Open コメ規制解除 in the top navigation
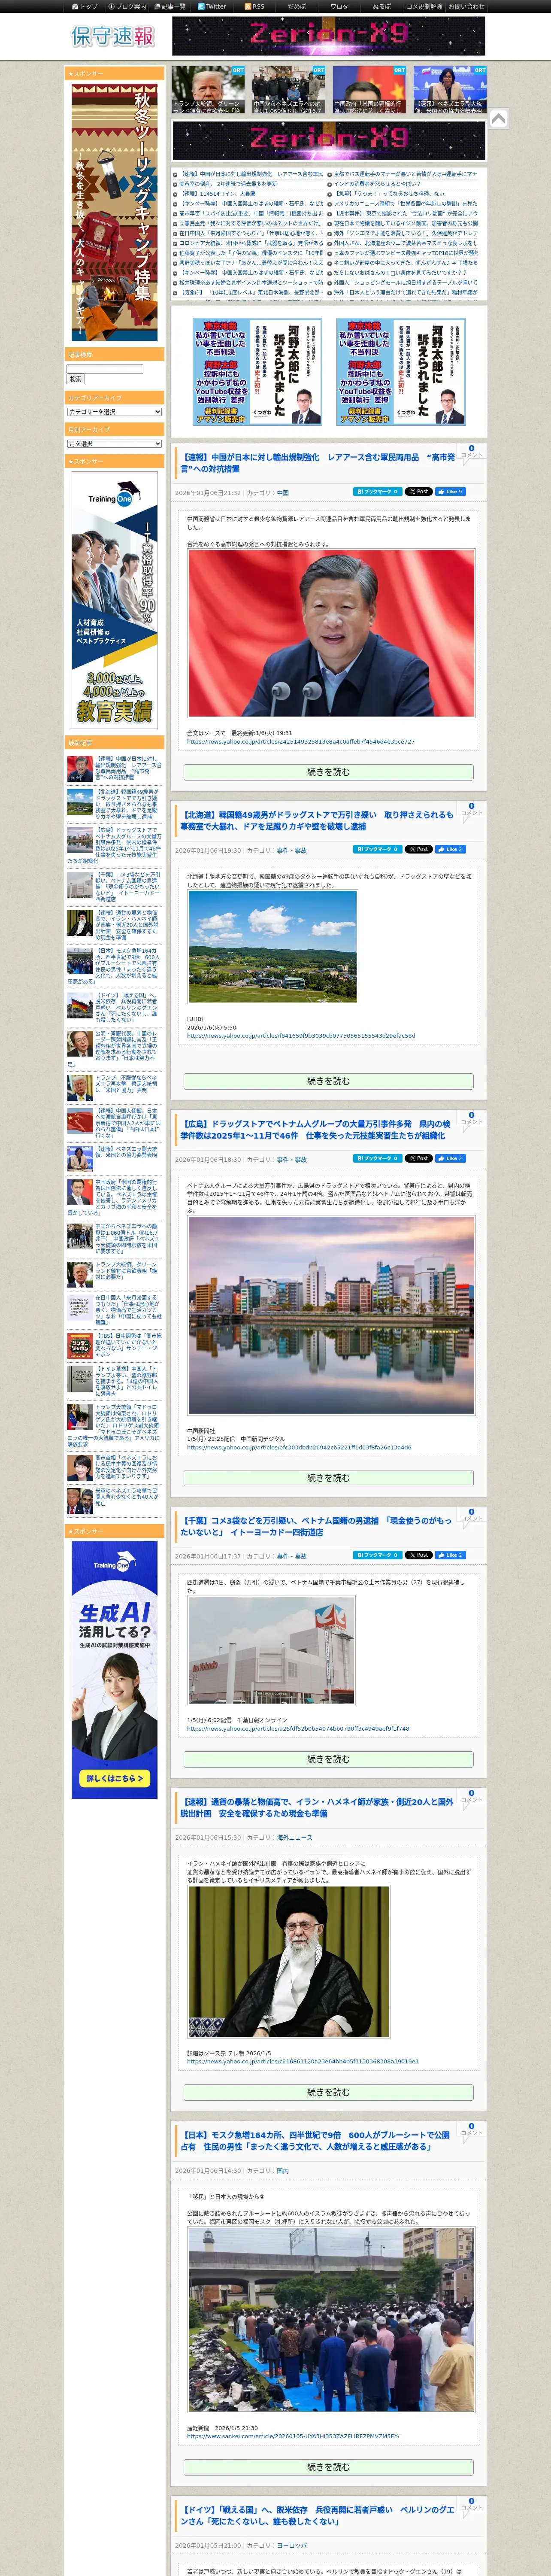 424,6
